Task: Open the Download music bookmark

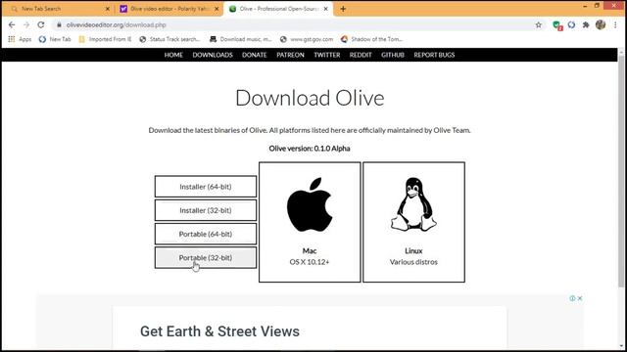Action: point(241,39)
